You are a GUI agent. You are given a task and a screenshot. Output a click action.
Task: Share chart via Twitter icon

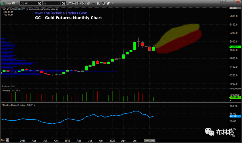[x=108, y=3]
